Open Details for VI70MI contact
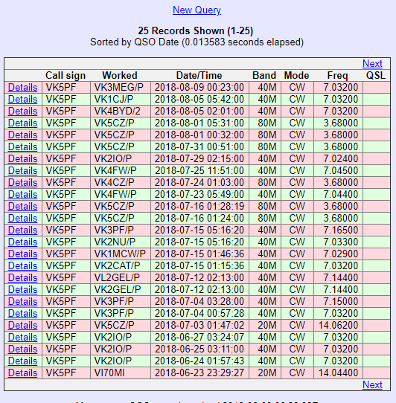 (x=22, y=373)
